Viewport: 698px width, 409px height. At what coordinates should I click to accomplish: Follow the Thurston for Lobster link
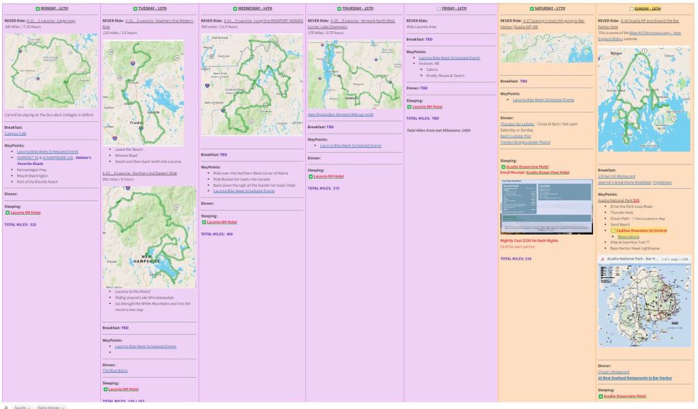(517, 125)
